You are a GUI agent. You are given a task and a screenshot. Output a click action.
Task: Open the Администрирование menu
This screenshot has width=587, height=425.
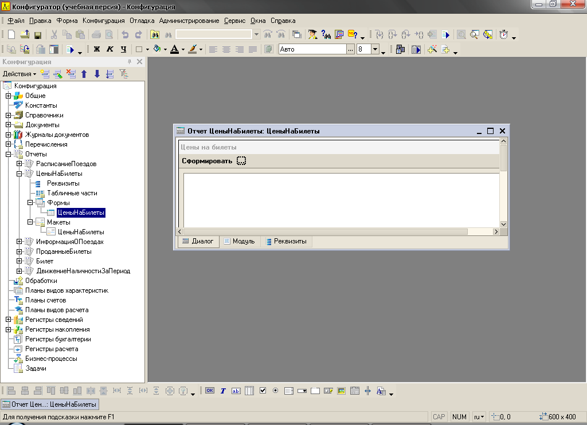(x=189, y=21)
